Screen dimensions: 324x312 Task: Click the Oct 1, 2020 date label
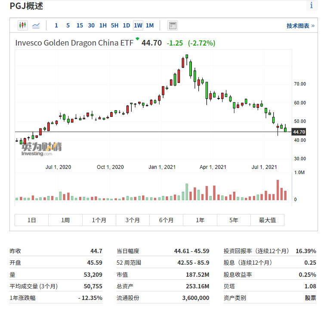click(110, 167)
